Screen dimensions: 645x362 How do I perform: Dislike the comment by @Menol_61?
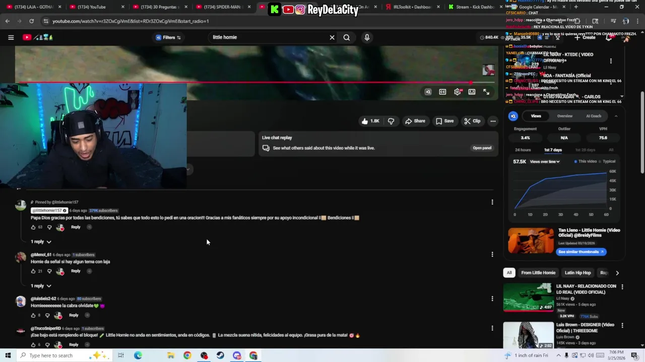tap(49, 271)
